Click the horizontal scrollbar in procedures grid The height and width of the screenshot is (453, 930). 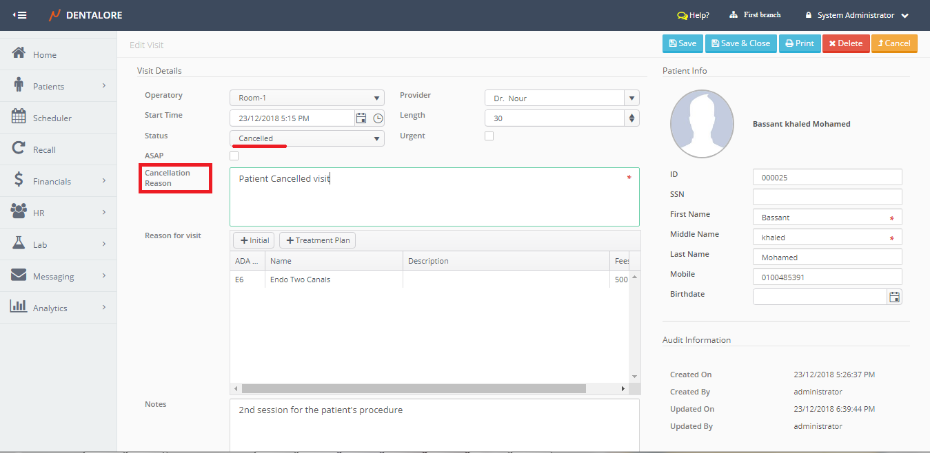tap(414, 389)
